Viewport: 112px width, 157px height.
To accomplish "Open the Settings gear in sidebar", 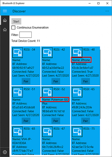I will click(5, 152).
